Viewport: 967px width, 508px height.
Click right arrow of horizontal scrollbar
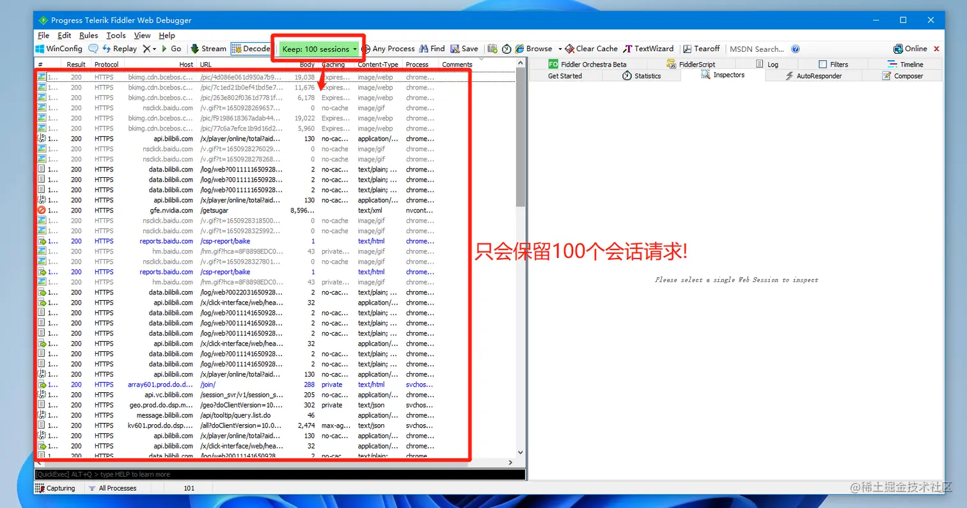point(510,463)
